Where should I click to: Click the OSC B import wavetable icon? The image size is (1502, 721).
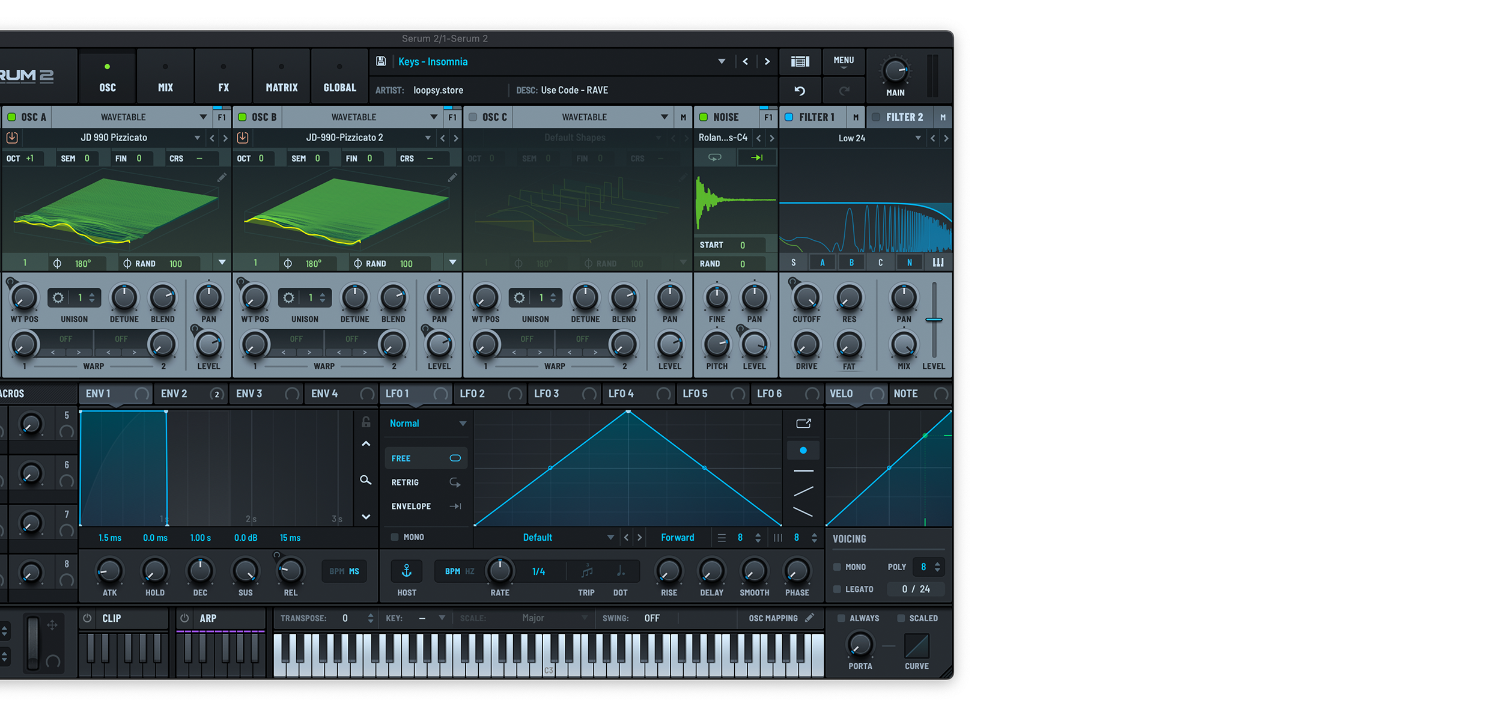[243, 138]
